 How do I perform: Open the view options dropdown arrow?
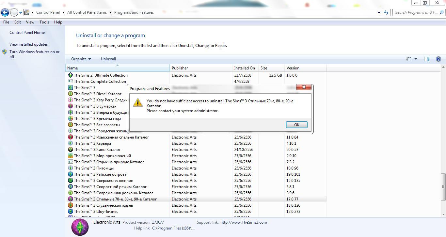click(416, 59)
